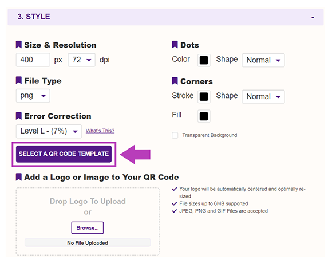
Task: Click bookmark icon beside Corners heading
Action: [175, 81]
